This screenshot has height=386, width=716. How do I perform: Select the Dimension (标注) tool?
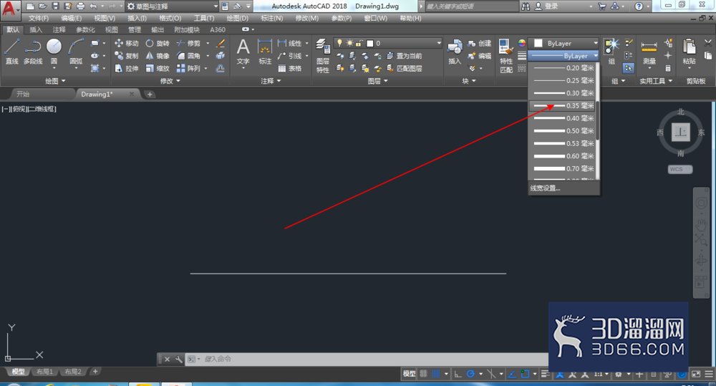pos(265,52)
